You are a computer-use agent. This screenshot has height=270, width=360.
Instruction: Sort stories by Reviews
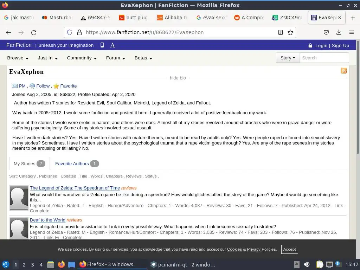coord(134,176)
